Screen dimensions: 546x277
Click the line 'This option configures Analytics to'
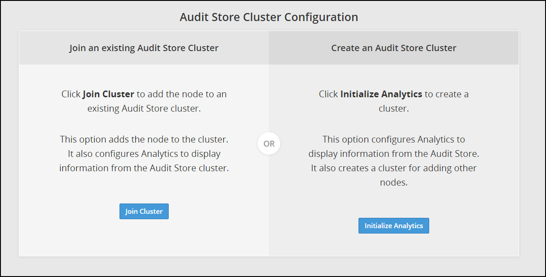tap(393, 139)
